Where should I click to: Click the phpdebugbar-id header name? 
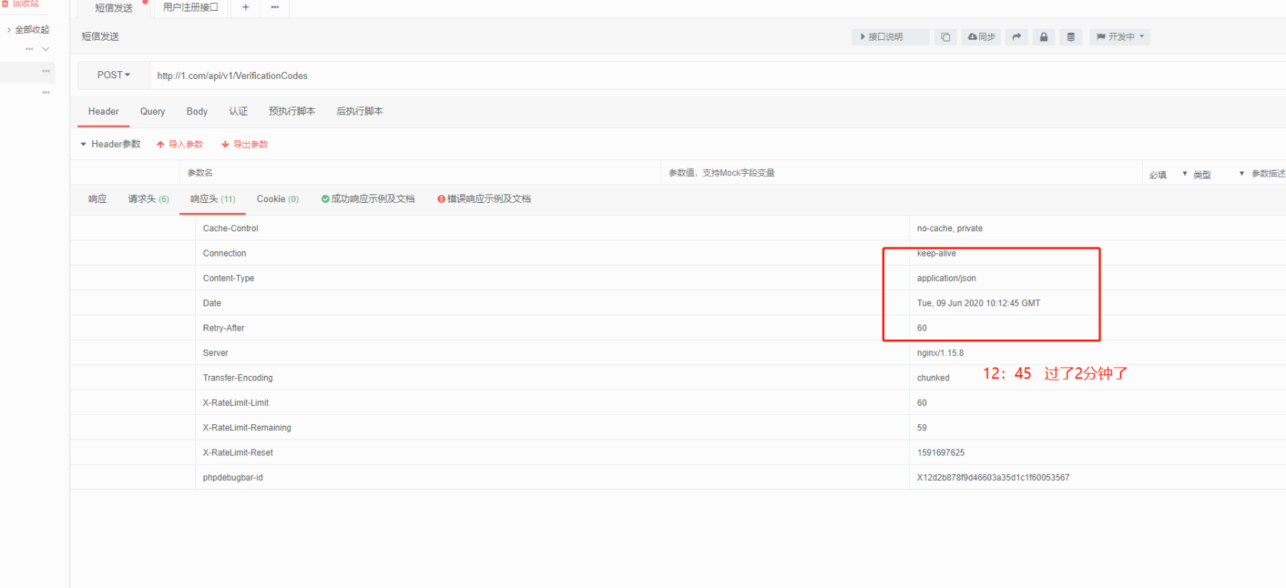coord(233,477)
